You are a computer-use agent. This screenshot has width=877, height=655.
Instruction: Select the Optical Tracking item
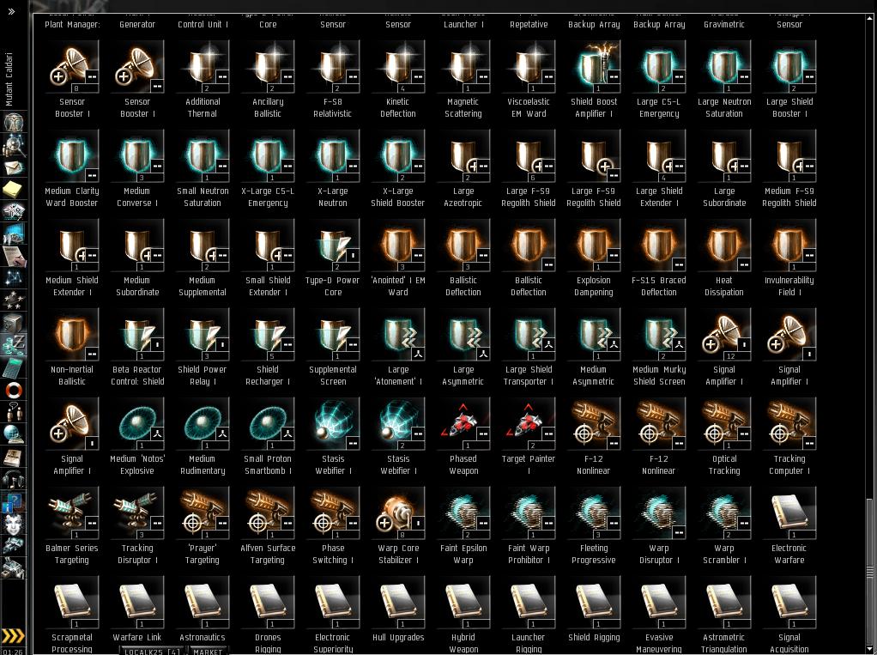[x=724, y=423]
